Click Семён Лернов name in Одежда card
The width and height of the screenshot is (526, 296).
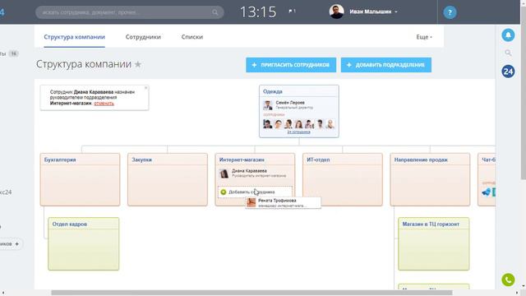pos(290,102)
